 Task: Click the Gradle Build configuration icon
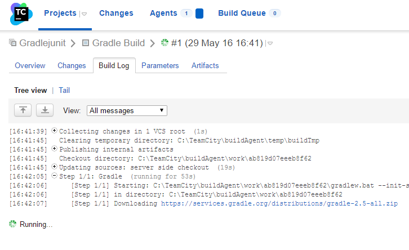(86, 43)
